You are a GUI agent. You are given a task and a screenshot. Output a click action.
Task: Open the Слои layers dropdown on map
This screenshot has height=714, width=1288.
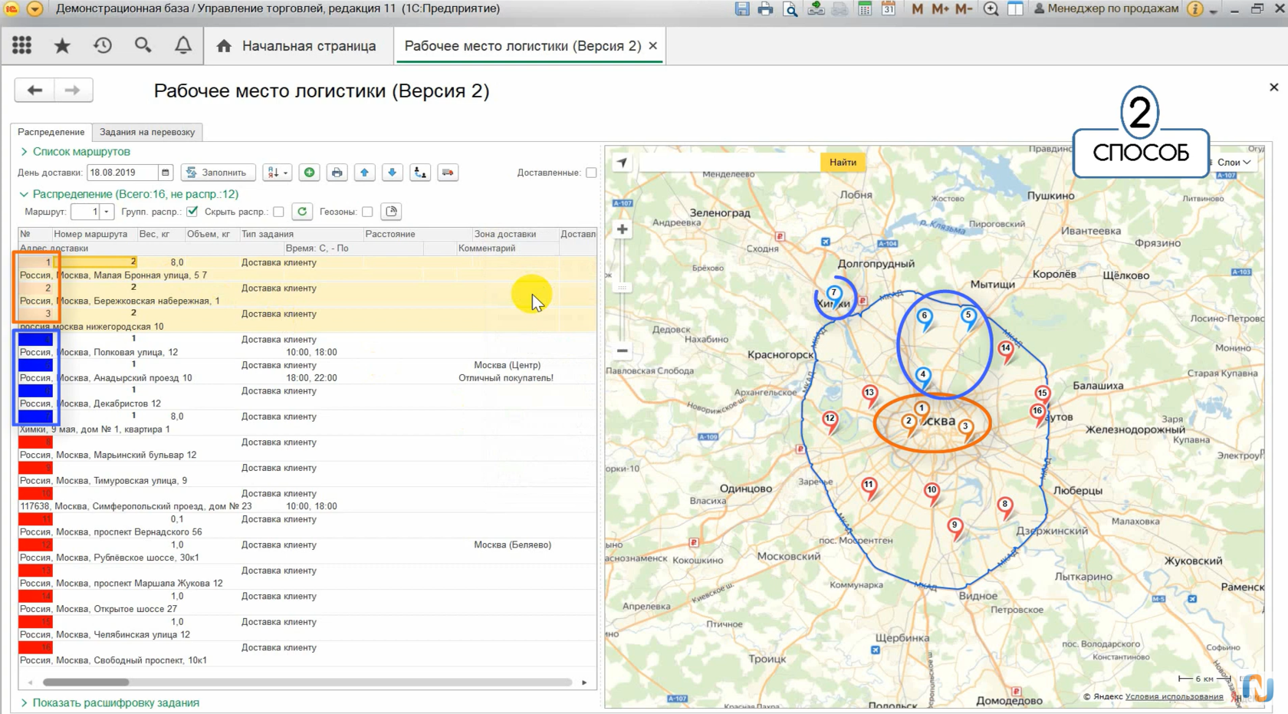[1234, 162]
